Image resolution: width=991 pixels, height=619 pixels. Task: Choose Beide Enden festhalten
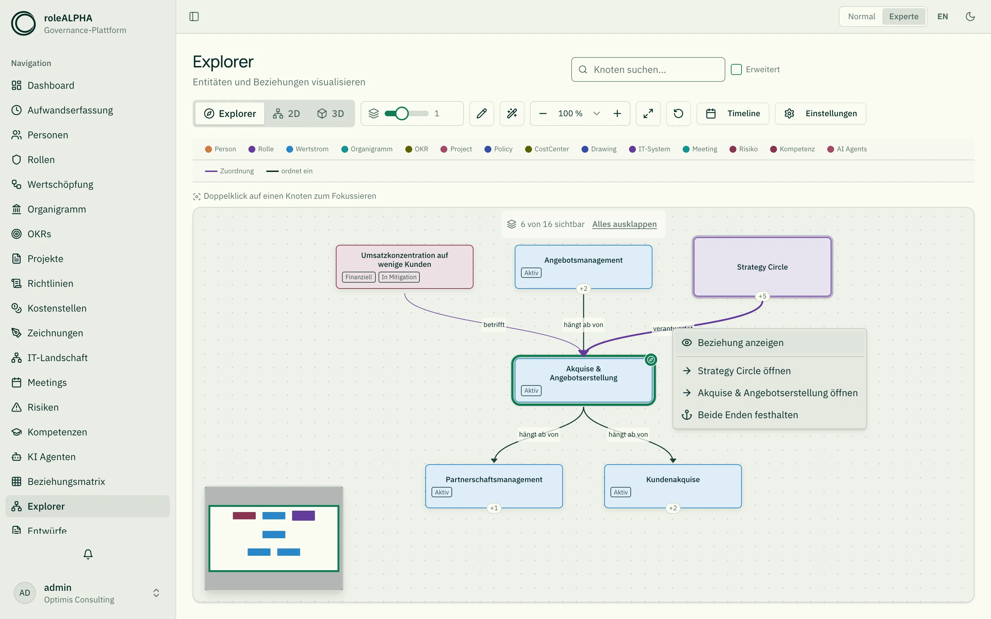coord(769,415)
